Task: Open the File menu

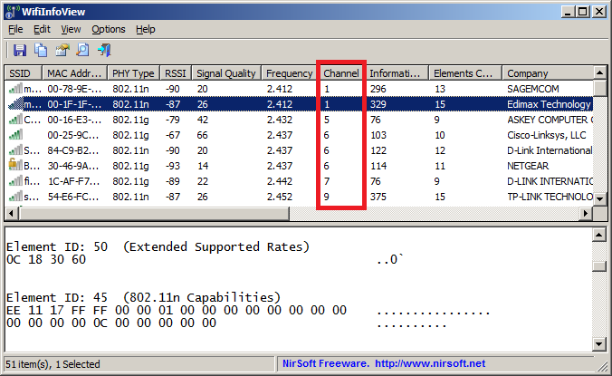Action: coord(15,29)
